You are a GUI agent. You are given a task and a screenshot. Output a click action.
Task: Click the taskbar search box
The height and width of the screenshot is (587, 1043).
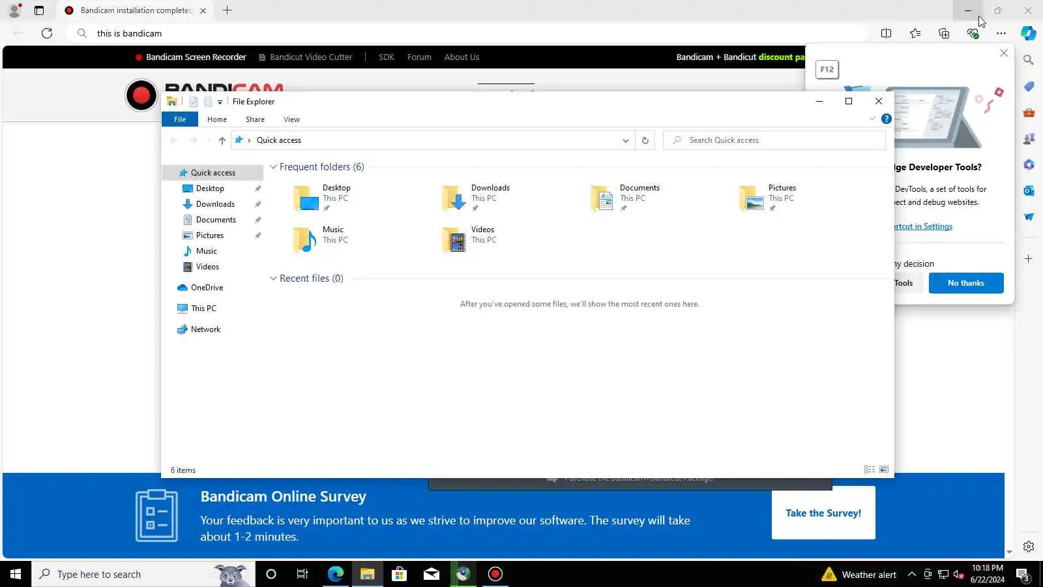click(143, 574)
